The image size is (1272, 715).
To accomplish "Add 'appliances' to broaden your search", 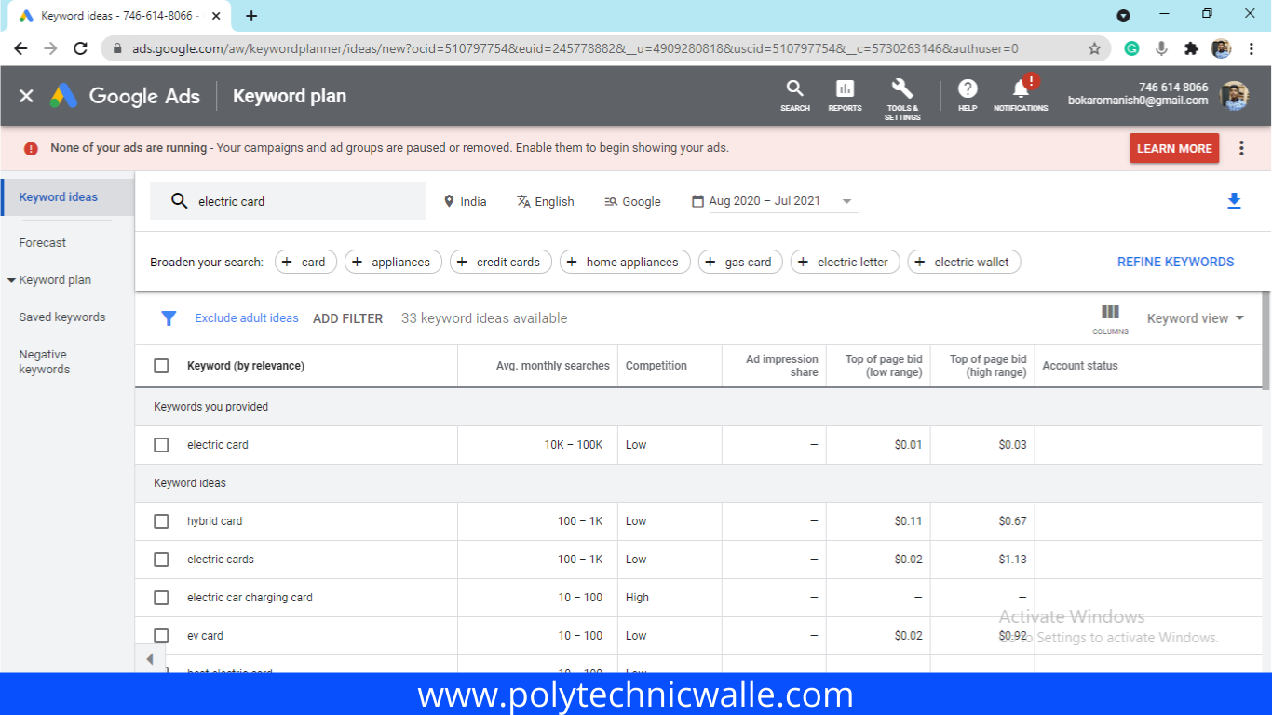I will point(393,263).
